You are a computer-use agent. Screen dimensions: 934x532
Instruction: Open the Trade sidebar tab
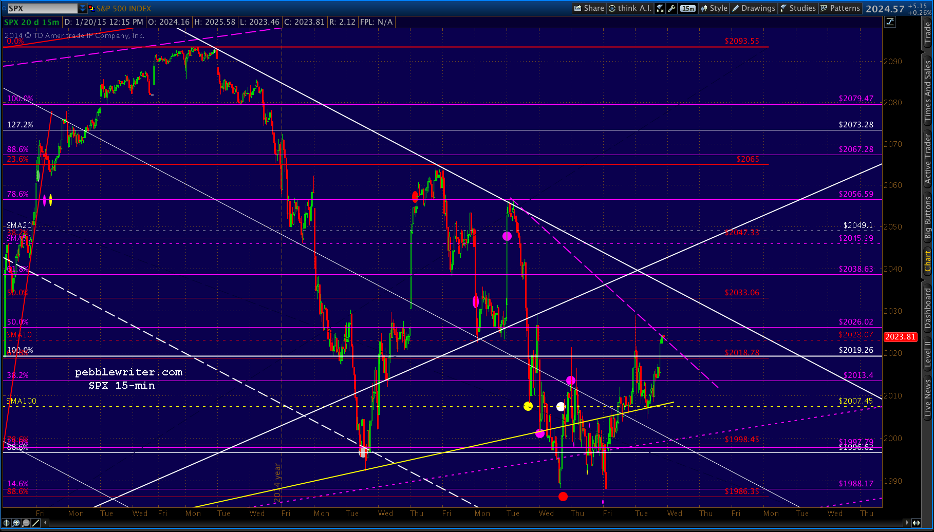(x=927, y=32)
